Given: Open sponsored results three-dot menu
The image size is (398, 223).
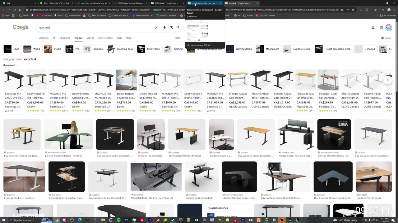Looking at the screenshot, I should 18,65.
